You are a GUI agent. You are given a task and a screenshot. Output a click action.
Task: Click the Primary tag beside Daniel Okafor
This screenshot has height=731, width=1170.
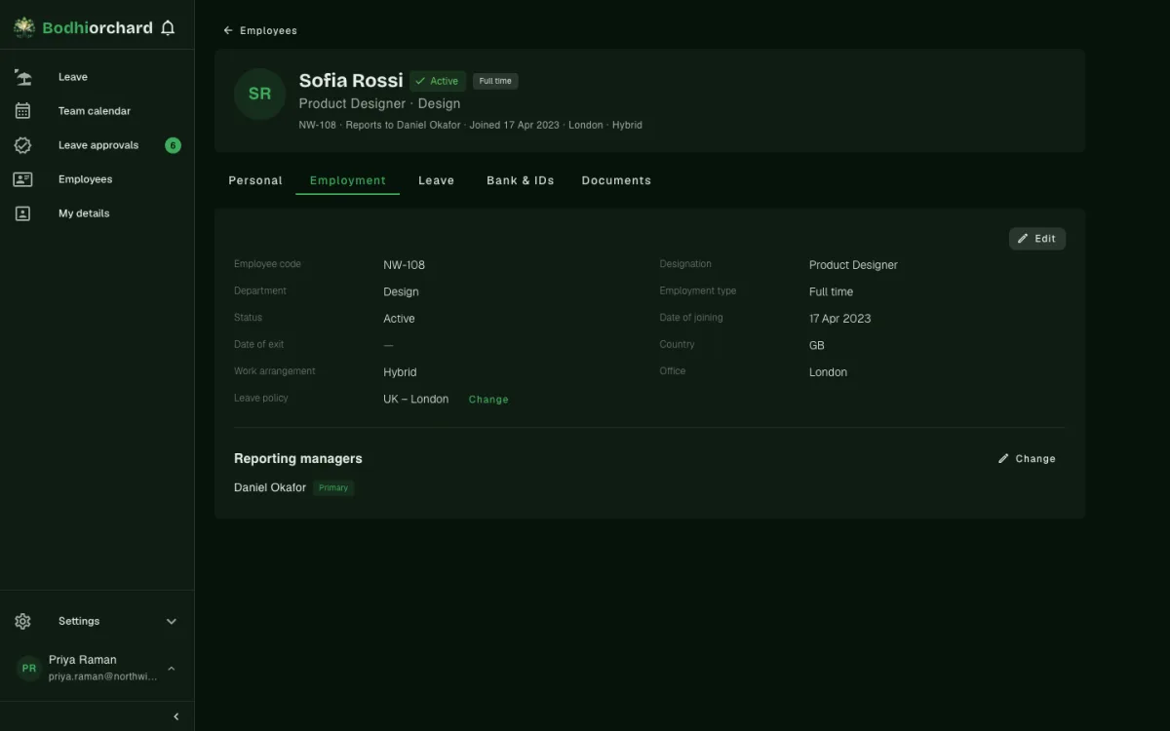tap(333, 487)
